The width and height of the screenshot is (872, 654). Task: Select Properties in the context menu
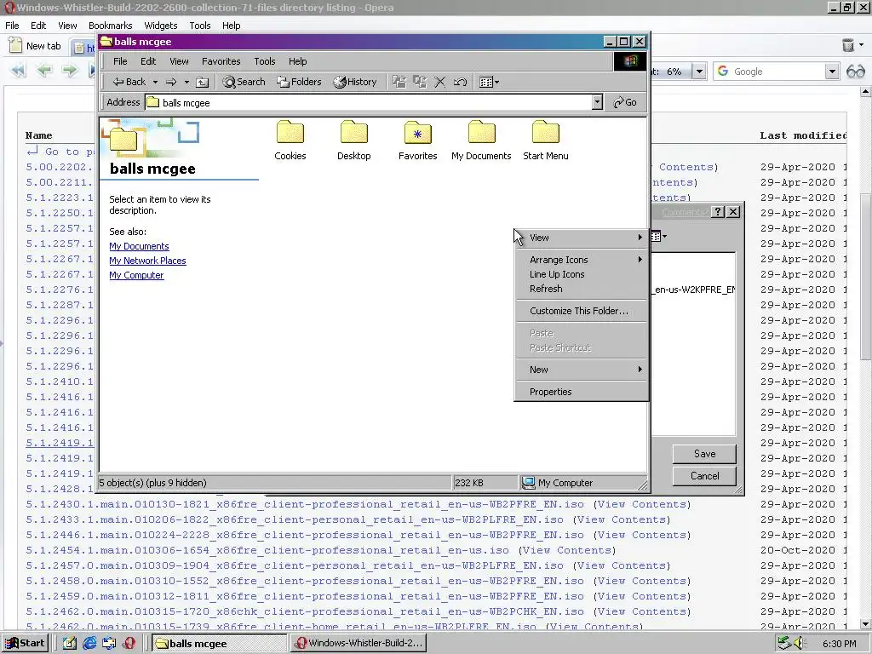pyautogui.click(x=581, y=392)
